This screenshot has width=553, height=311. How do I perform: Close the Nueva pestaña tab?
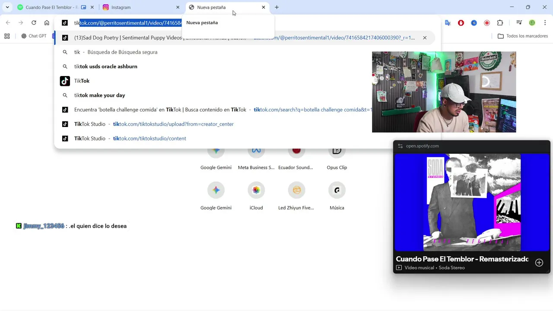(264, 7)
